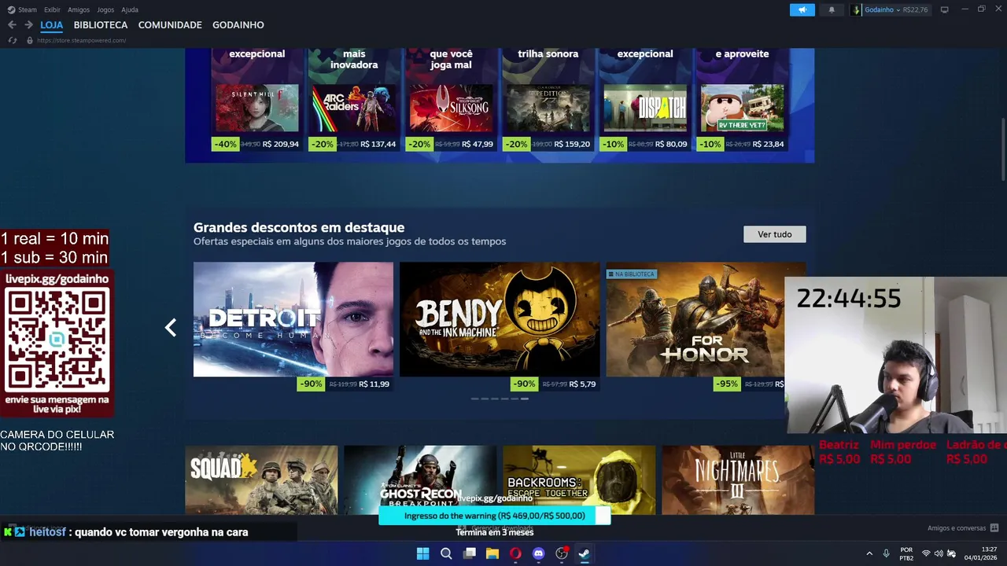Open Discord from the taskbar
This screenshot has width=1007, height=566.
(x=538, y=553)
